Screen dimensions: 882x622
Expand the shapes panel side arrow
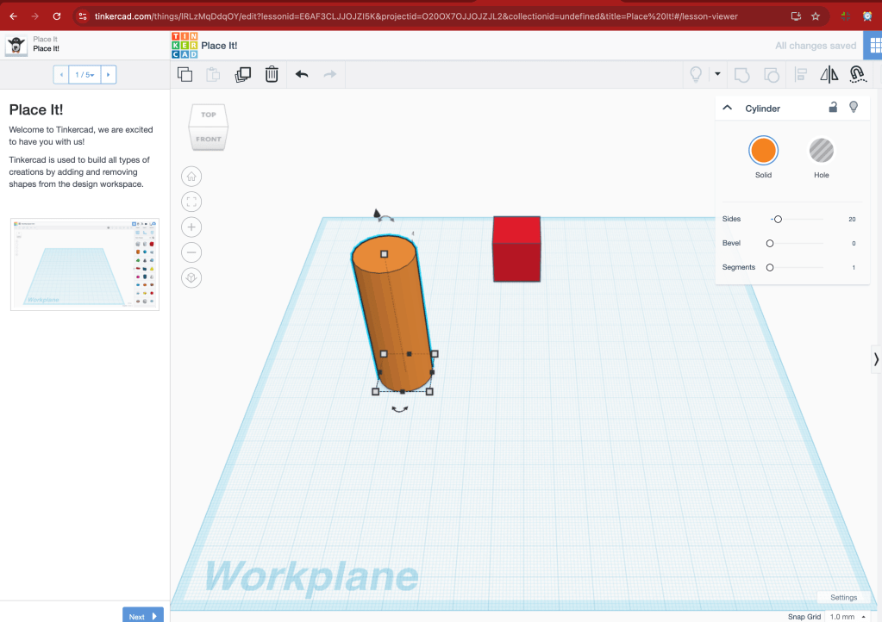tap(876, 359)
